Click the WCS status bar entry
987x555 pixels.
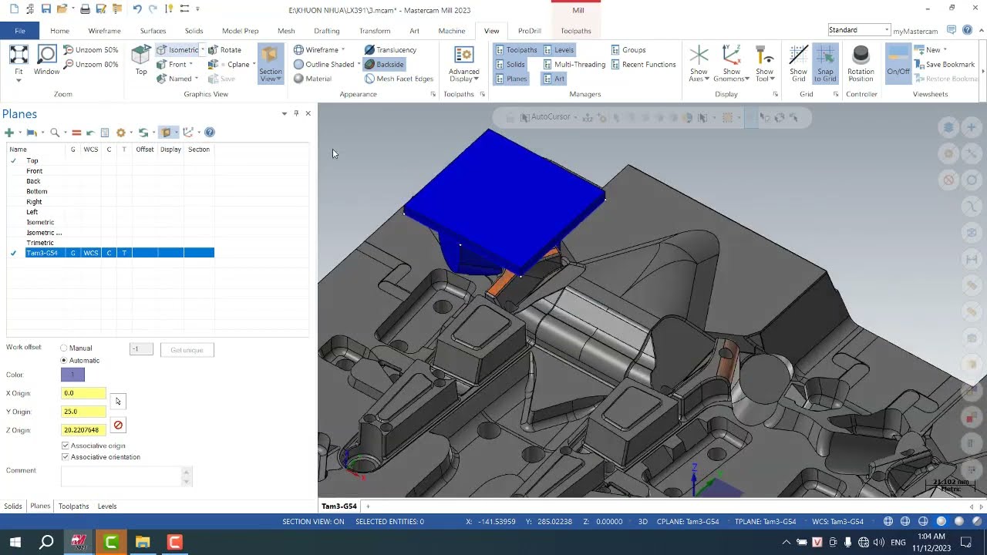click(837, 522)
